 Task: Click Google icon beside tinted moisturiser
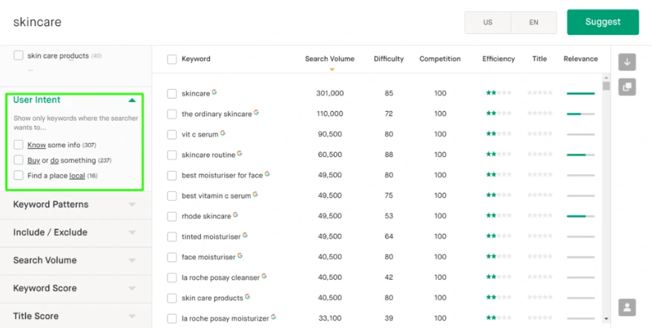(245, 235)
